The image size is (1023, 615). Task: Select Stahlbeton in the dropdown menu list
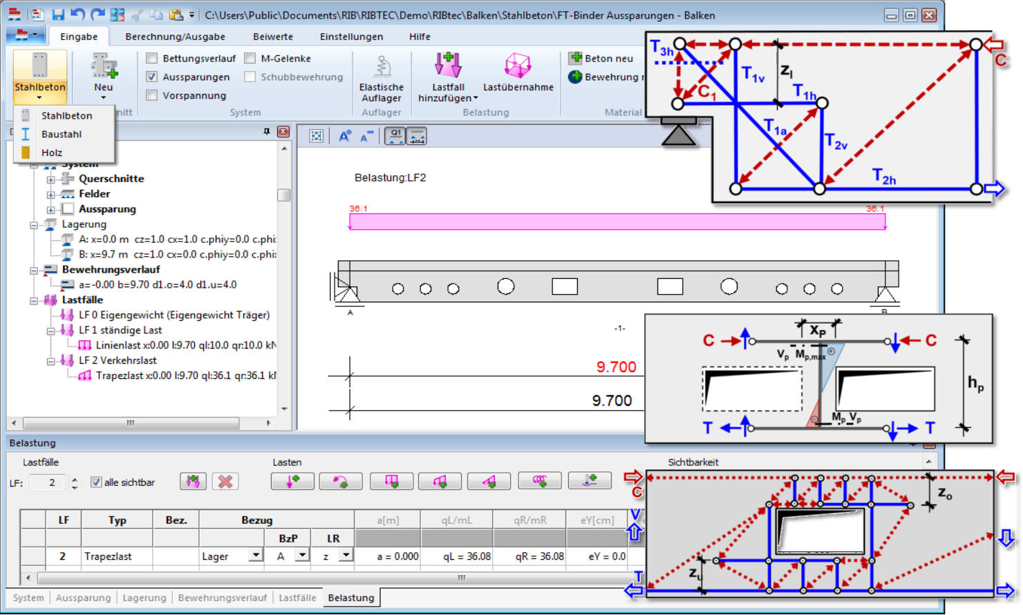coord(64,115)
